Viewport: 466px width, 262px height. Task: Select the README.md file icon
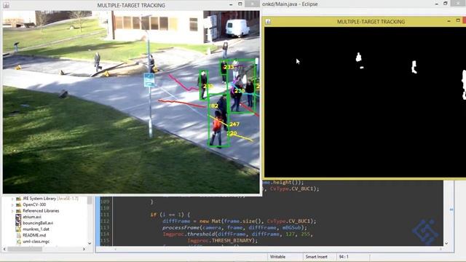18,236
